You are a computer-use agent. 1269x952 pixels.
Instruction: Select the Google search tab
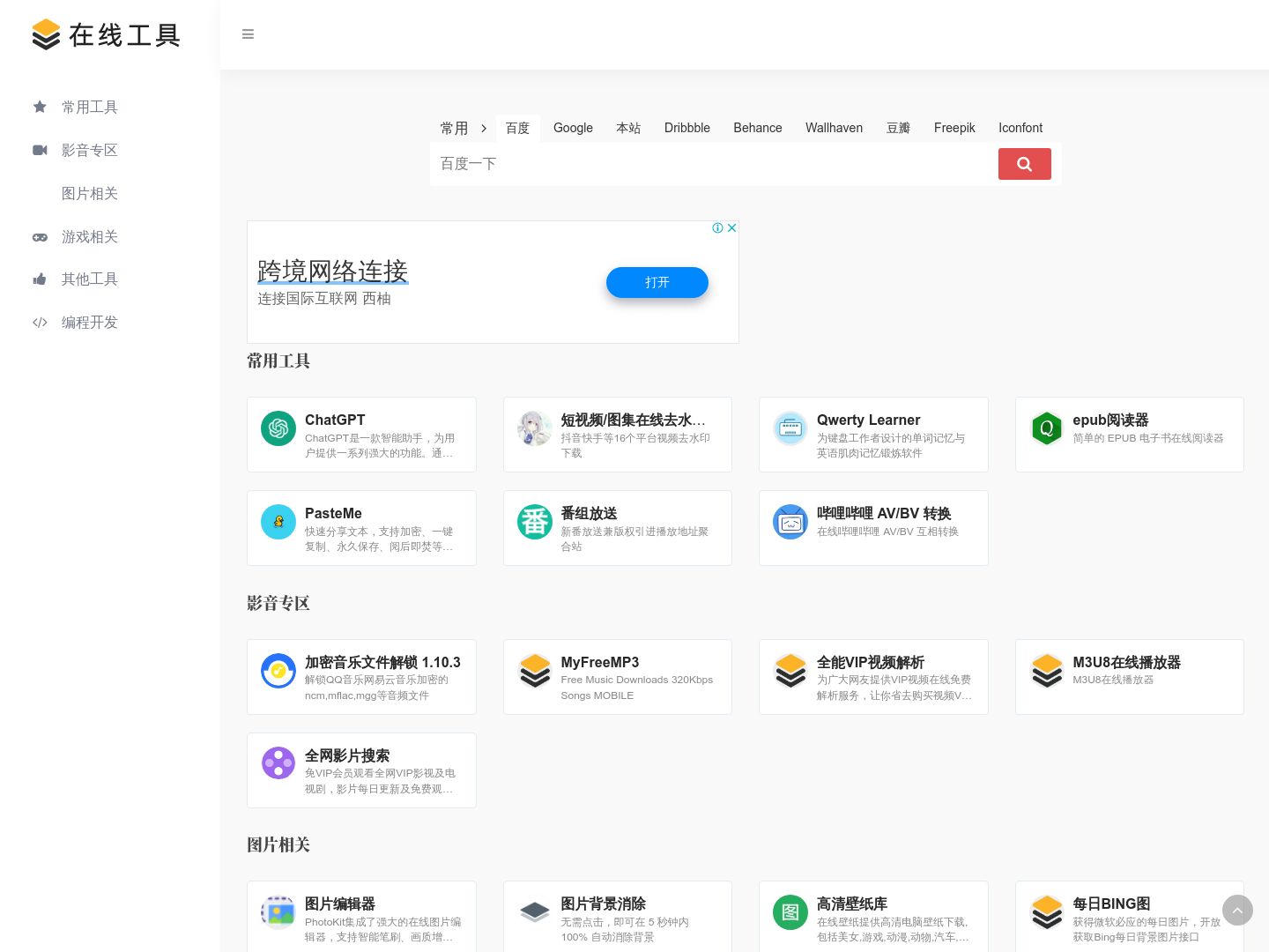point(573,128)
